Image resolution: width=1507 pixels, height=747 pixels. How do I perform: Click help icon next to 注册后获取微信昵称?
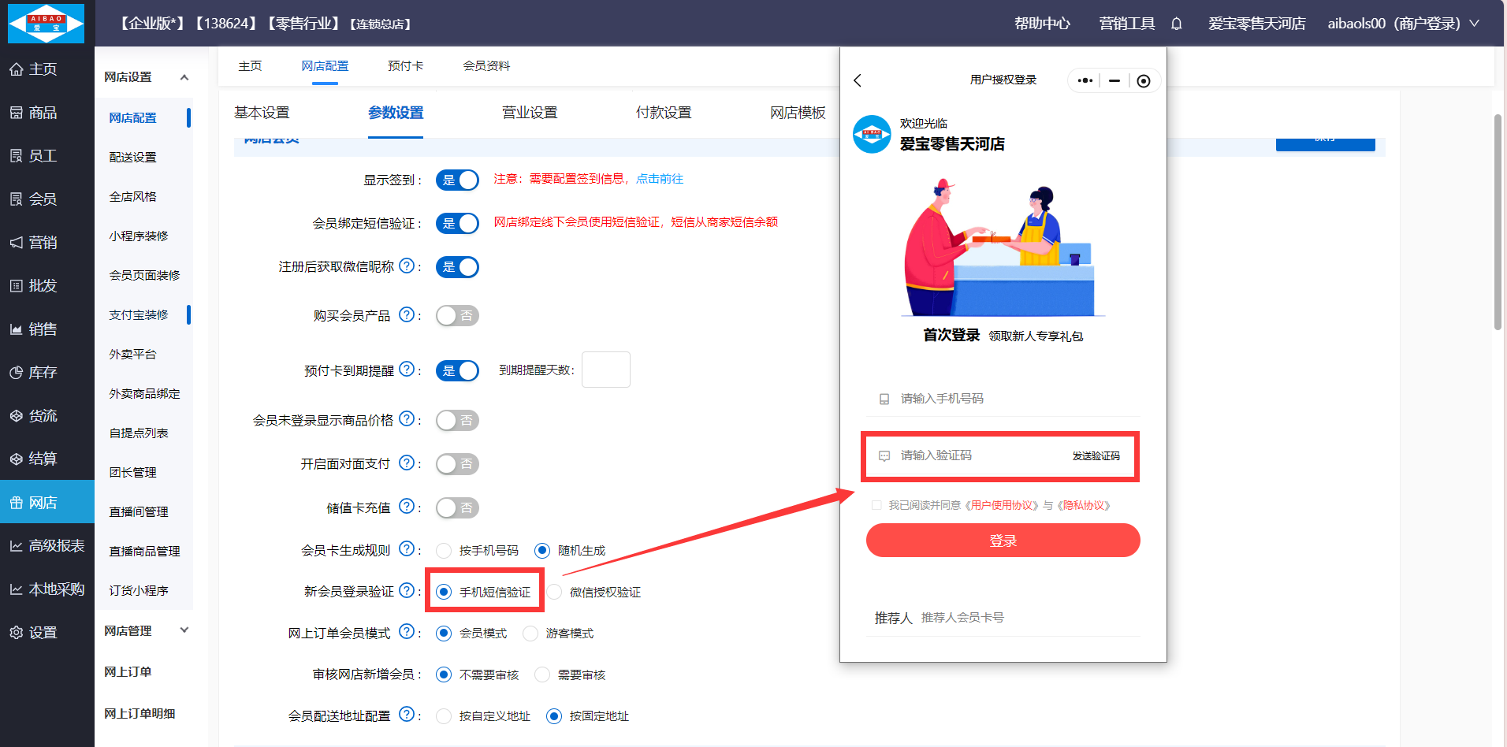coord(407,266)
